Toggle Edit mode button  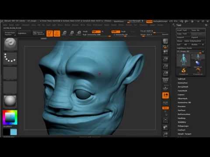click(49, 33)
